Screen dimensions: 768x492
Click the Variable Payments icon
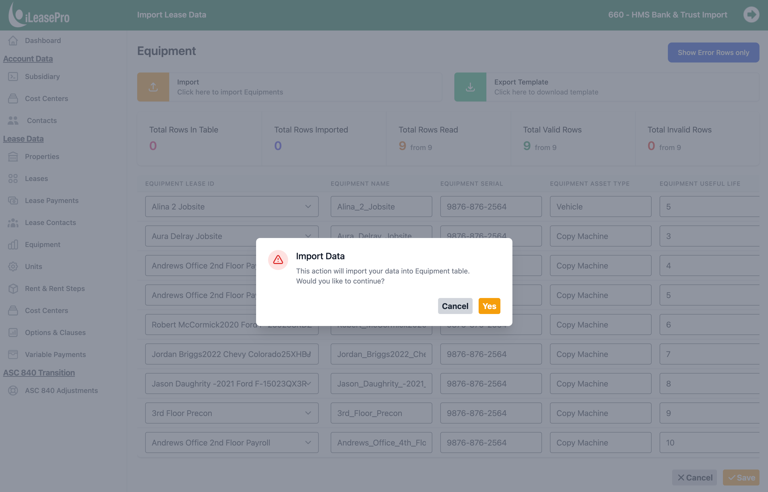point(13,354)
